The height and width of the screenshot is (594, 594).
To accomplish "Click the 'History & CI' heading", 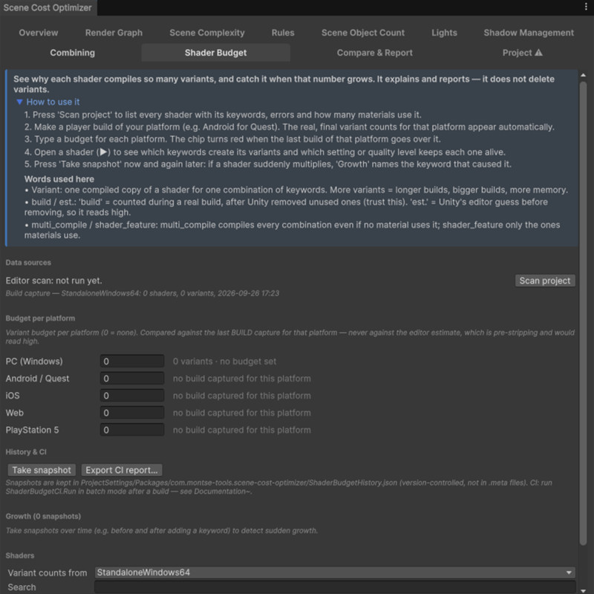I will [x=26, y=452].
